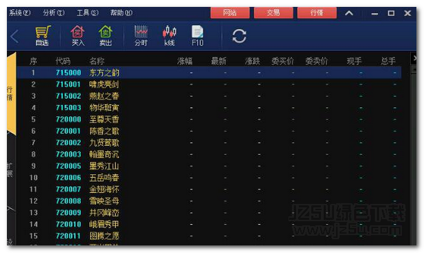Viewport: 424px width, 253px height.
Task: Click code 715003
Action: (x=68, y=108)
